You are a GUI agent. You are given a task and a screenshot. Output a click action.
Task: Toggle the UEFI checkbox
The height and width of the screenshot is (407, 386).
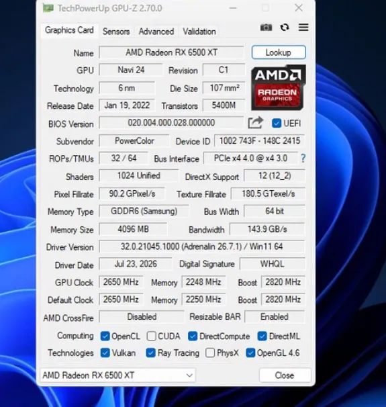click(x=277, y=123)
